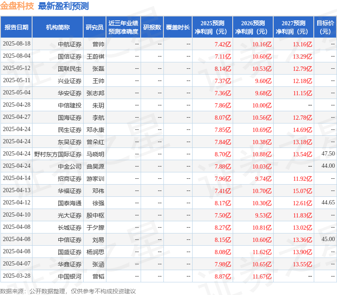The width and height of the screenshot is (337, 295).
Task: Click the 2027预测净利润 column header
Action: 294,27
